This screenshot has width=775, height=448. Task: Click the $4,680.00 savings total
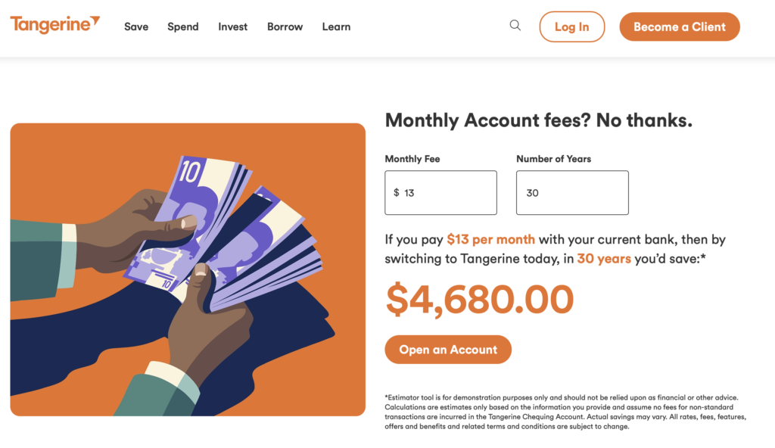(x=480, y=299)
